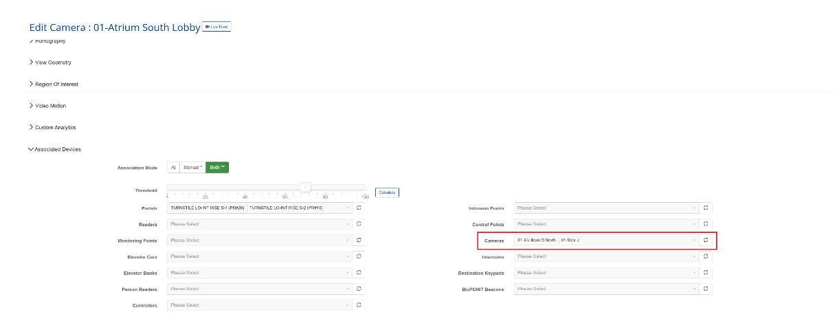
Task: Select Both association mode
Action: (x=217, y=167)
